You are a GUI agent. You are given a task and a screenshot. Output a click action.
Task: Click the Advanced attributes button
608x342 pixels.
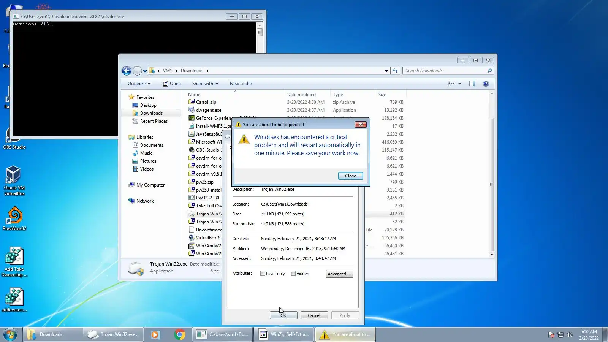click(339, 274)
